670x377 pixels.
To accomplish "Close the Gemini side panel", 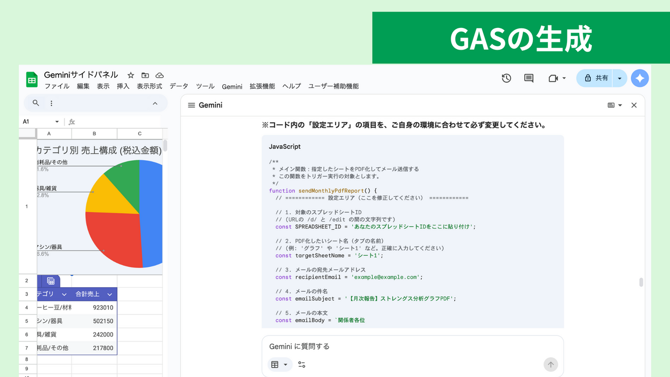I will point(634,105).
